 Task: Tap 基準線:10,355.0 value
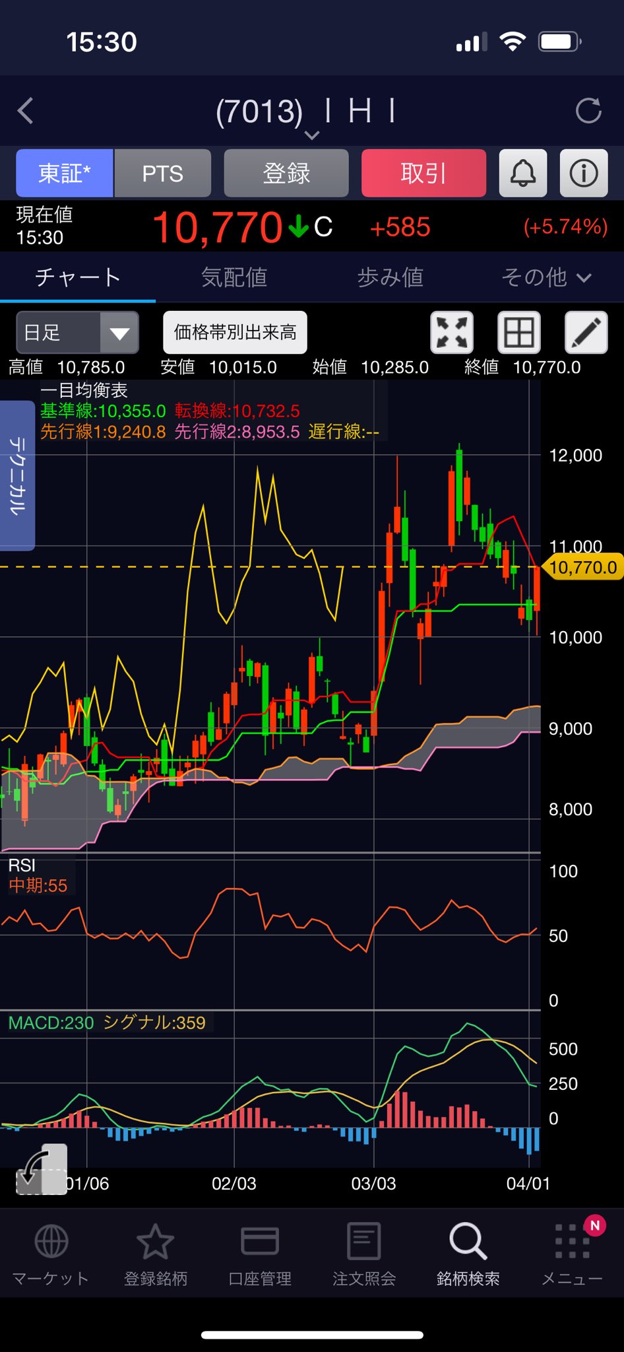pos(103,411)
